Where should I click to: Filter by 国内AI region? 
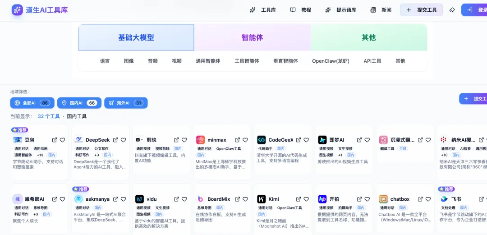pos(79,103)
